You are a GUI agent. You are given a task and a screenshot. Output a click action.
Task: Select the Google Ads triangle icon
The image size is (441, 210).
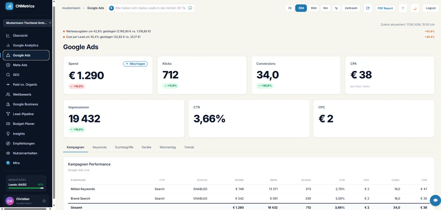(x=8, y=55)
